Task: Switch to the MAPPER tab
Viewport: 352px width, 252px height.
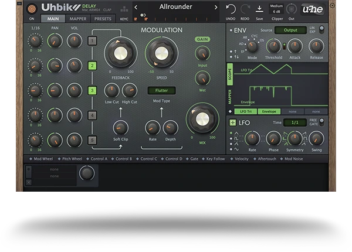Action: pyautogui.click(x=77, y=19)
